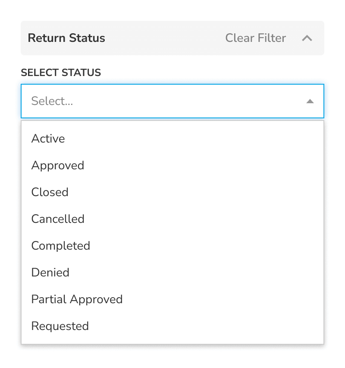The image size is (345, 368).
Task: Click the Select... placeholder text
Action: point(52,101)
